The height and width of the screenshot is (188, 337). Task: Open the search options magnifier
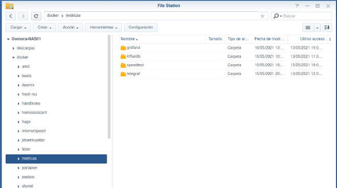pyautogui.click(x=277, y=16)
